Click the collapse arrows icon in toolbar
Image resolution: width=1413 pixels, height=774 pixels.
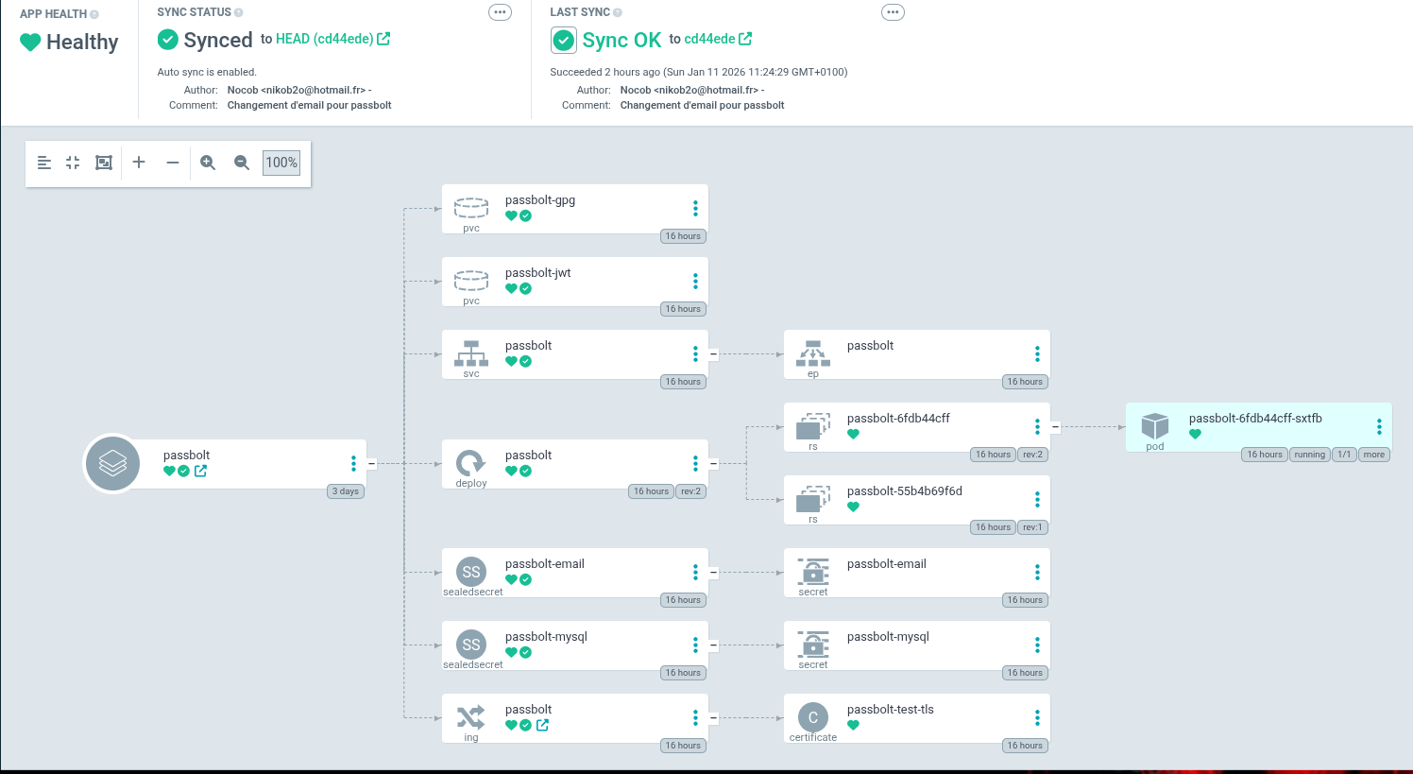pos(73,163)
